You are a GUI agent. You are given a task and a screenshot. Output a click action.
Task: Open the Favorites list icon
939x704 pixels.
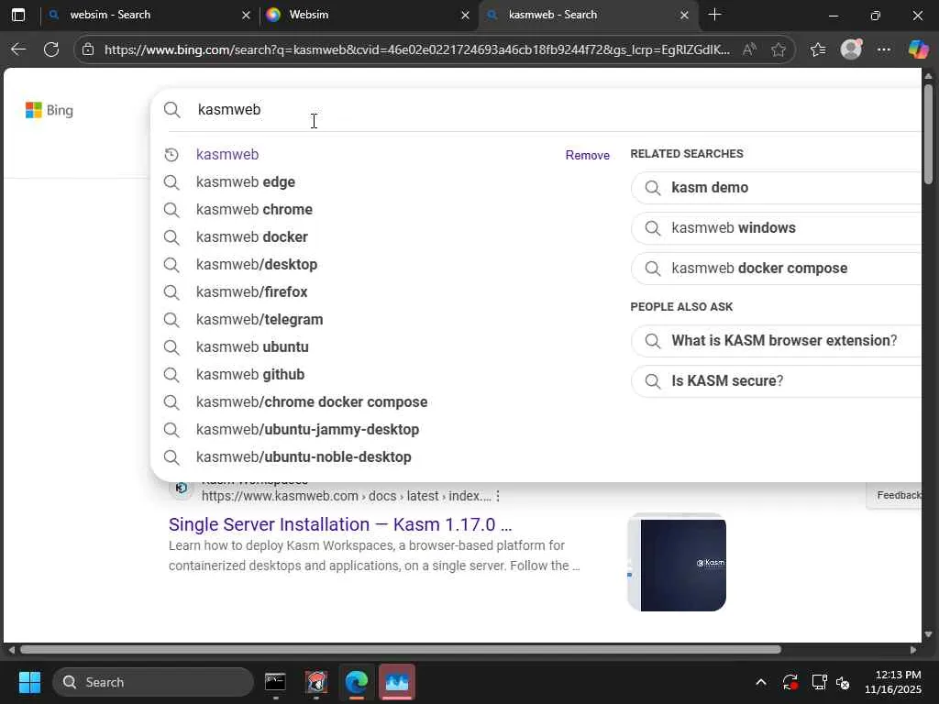[x=818, y=49]
